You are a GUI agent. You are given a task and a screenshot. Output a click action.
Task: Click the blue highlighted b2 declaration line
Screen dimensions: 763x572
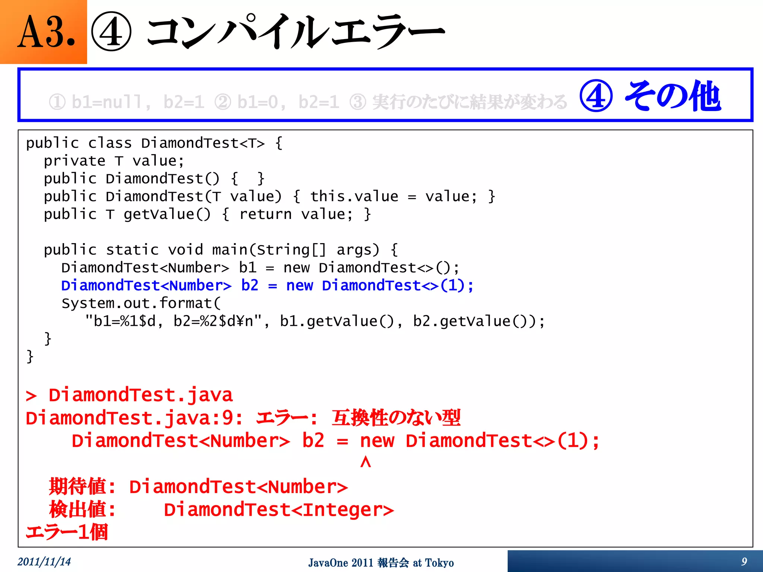pos(267,286)
